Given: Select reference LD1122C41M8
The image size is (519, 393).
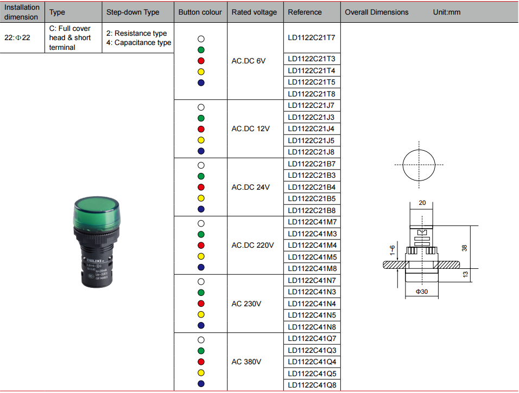Looking at the screenshot, I should [x=312, y=268].
